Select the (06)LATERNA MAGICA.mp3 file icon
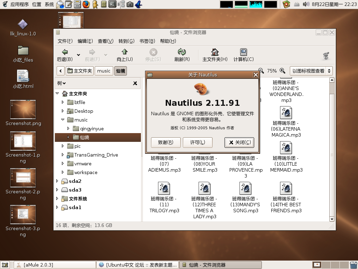The image size is (358, 269). [x=286, y=113]
